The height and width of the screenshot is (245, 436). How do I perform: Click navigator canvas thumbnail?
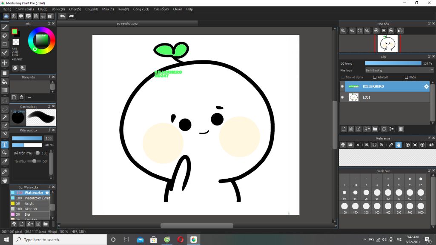[387, 44]
